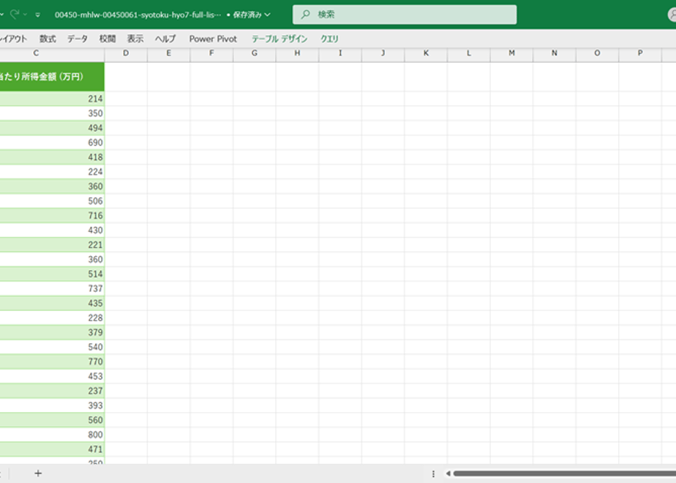Select the cell with value 716

pyautogui.click(x=52, y=216)
